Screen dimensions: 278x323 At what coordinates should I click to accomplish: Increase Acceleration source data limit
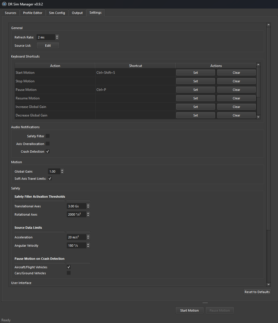tap(88, 236)
